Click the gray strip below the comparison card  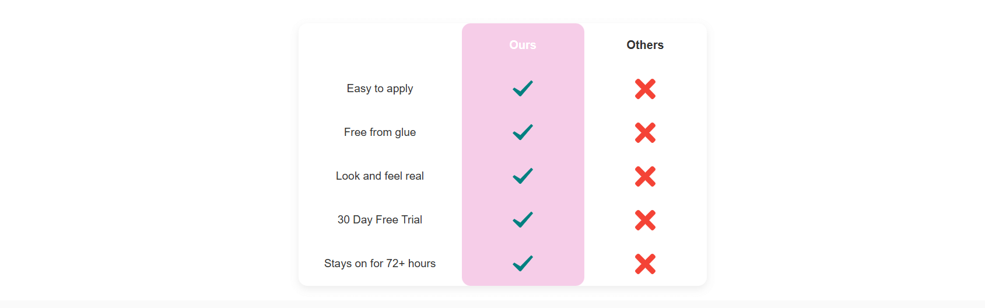point(492,304)
